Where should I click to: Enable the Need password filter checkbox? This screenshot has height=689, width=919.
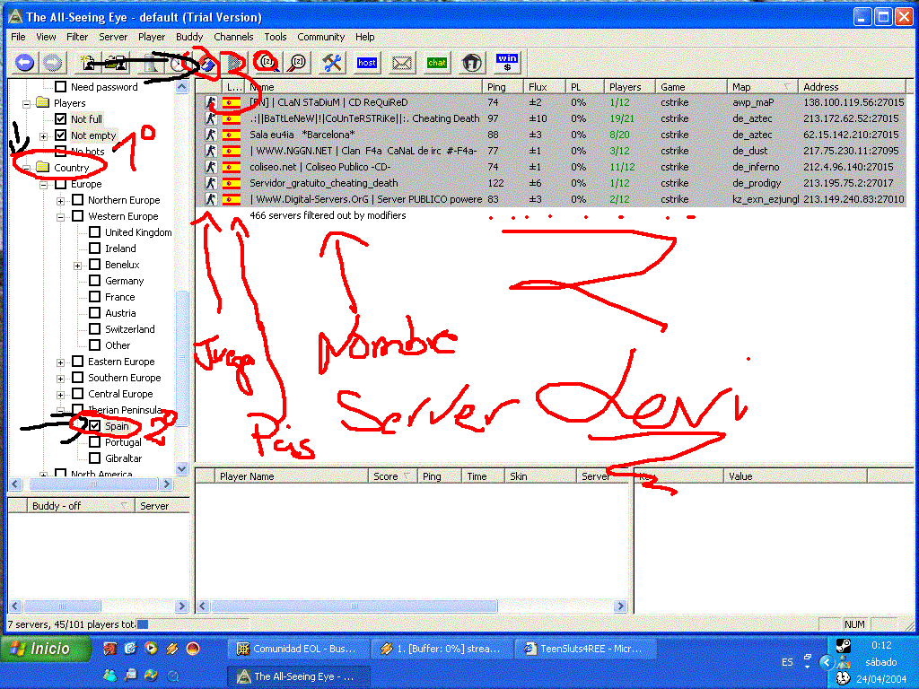click(60, 87)
